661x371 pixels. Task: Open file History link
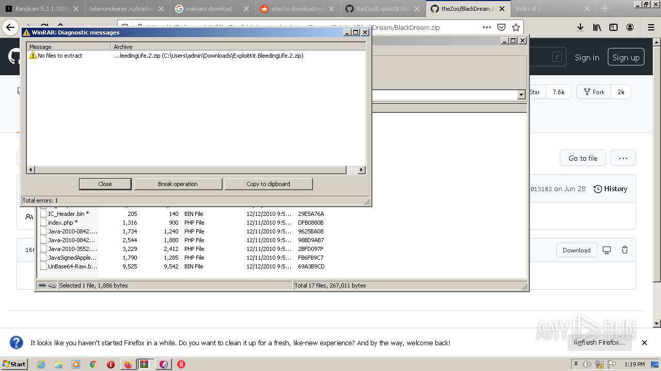[610, 189]
